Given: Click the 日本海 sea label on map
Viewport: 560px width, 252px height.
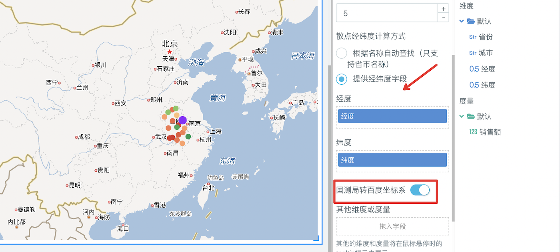Looking at the screenshot, I should point(303,56).
